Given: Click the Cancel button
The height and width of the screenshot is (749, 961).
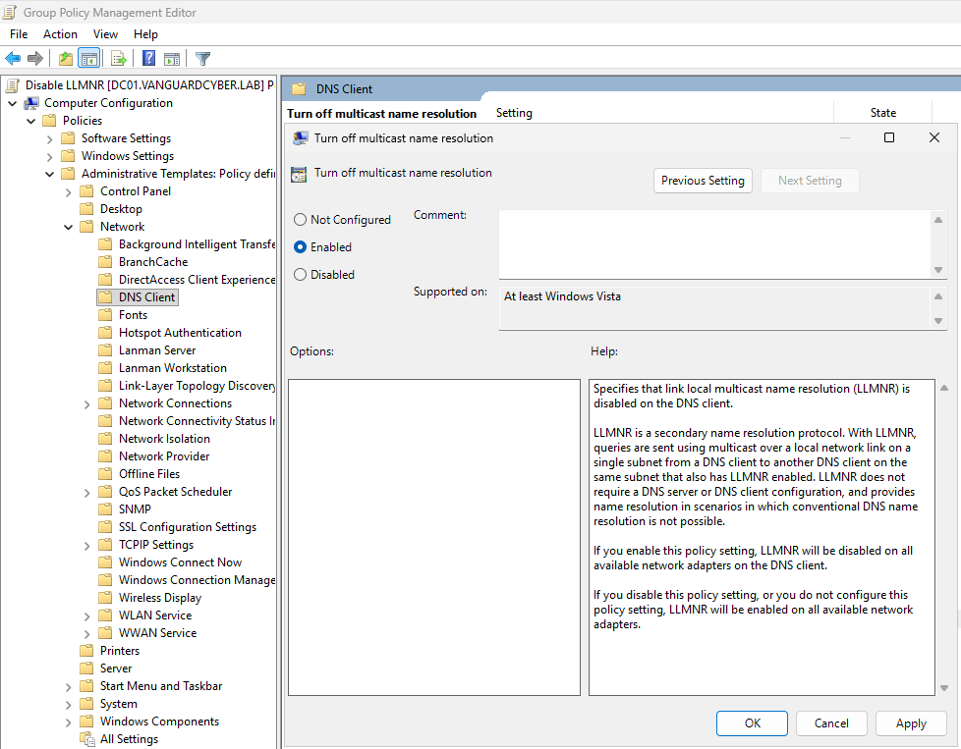Looking at the screenshot, I should [x=831, y=723].
